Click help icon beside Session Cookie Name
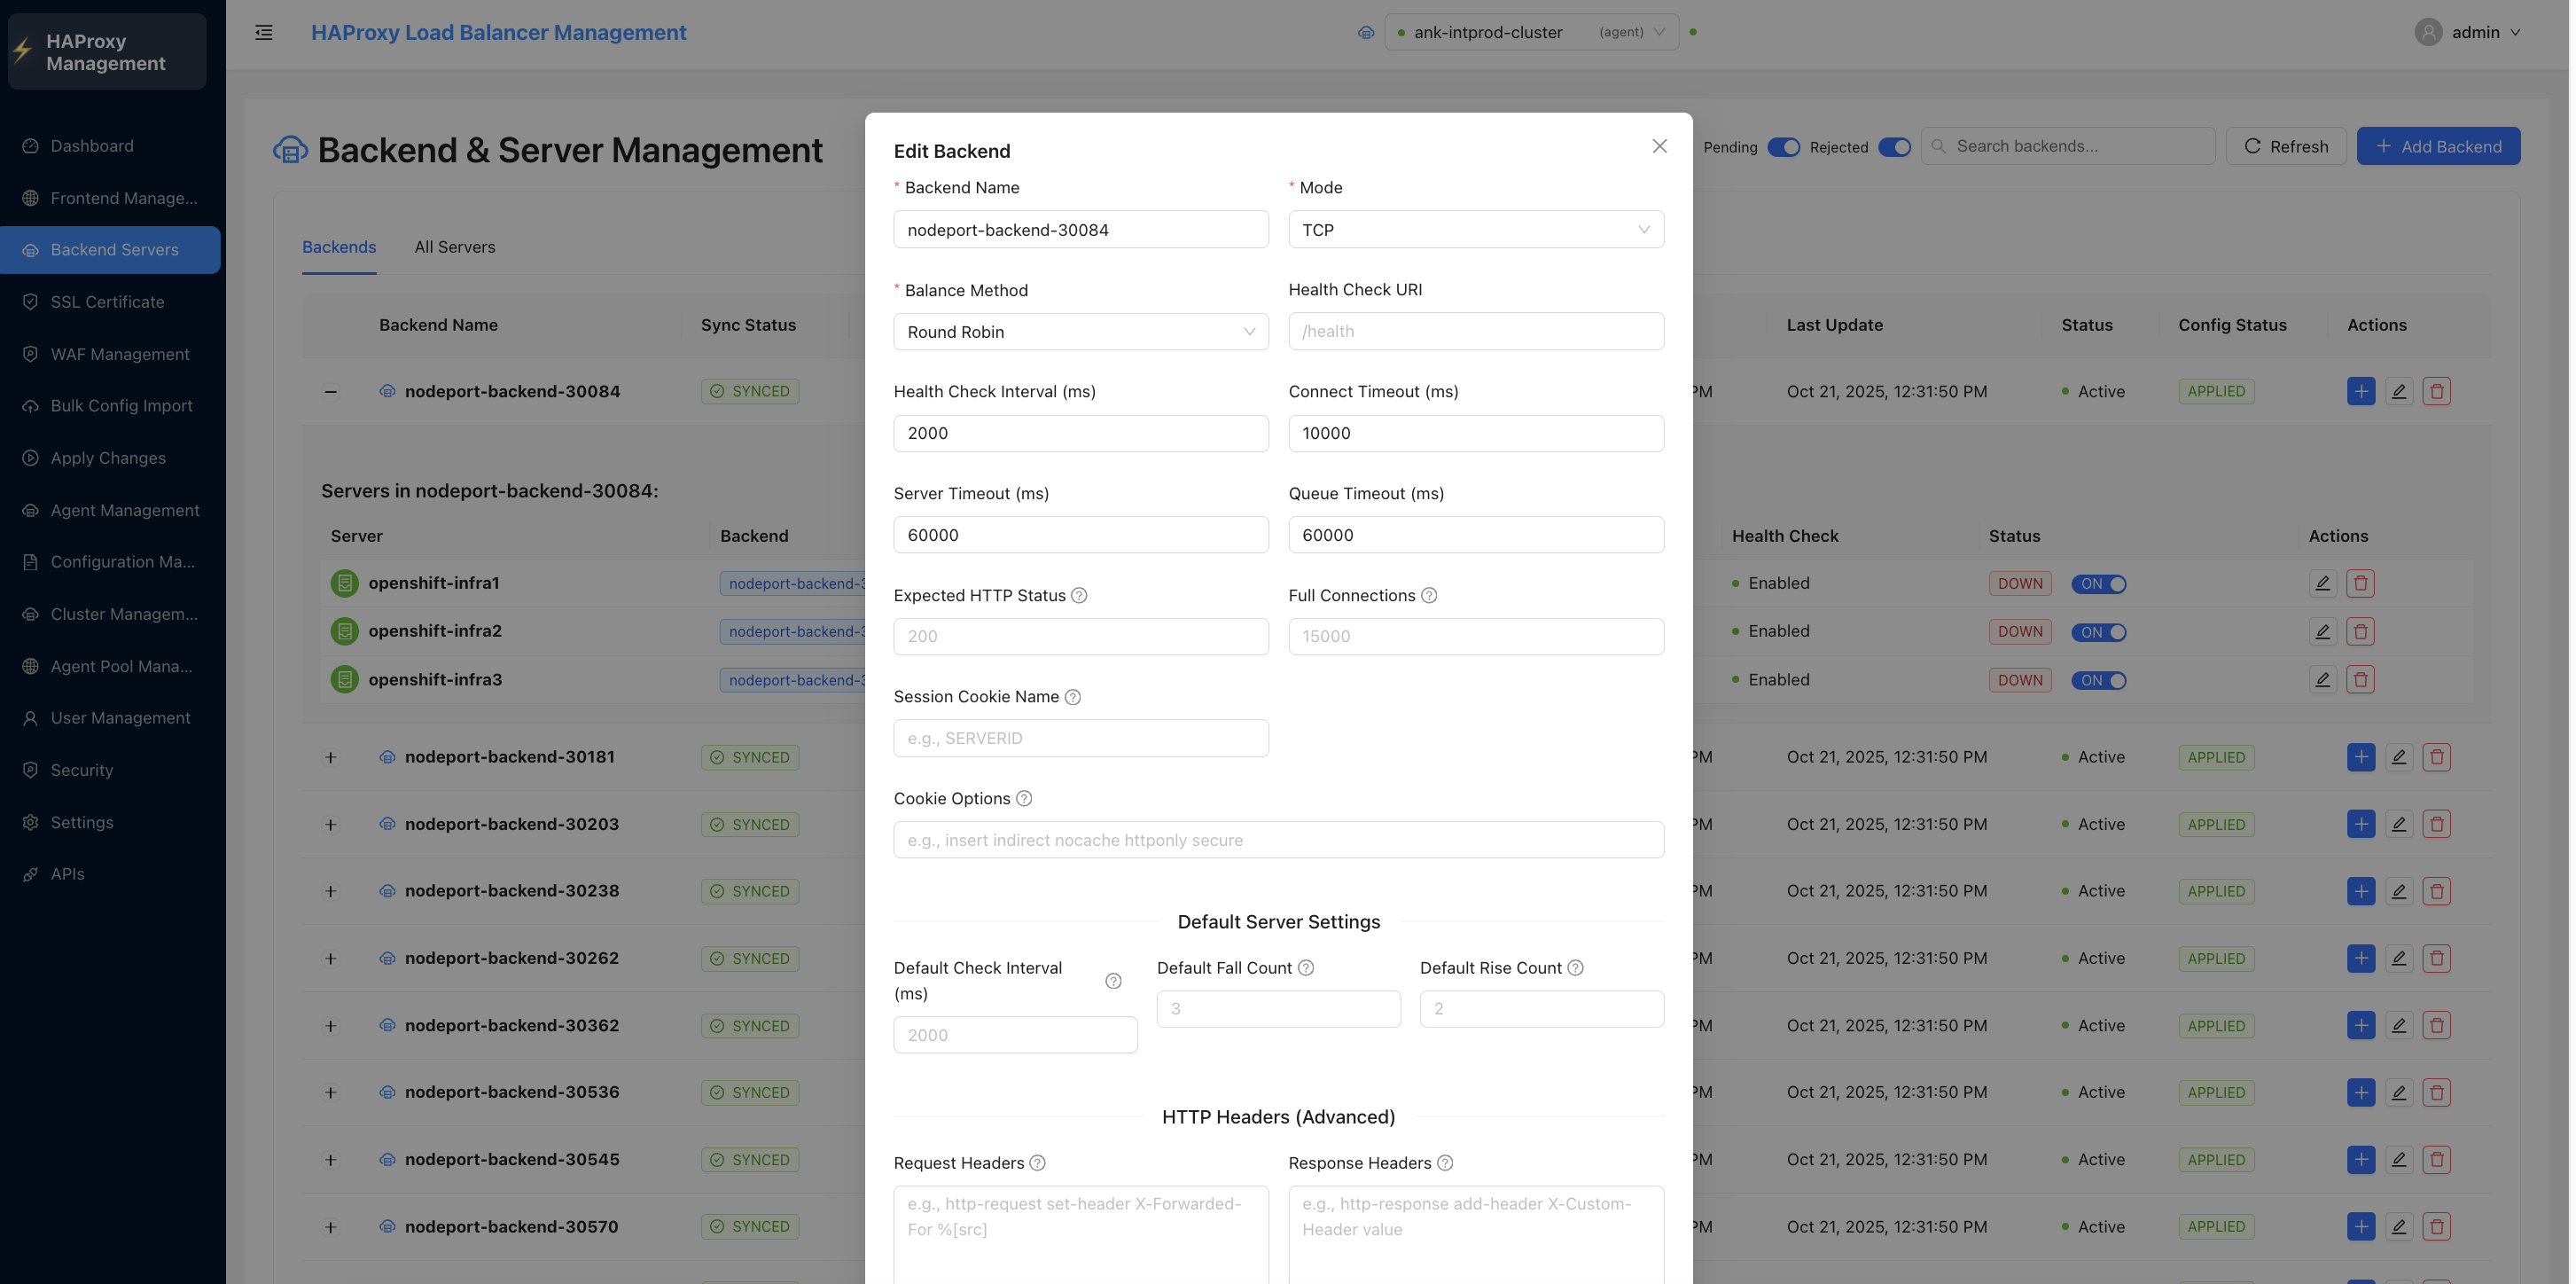Viewport: 2576px width, 1284px height. [x=1072, y=697]
